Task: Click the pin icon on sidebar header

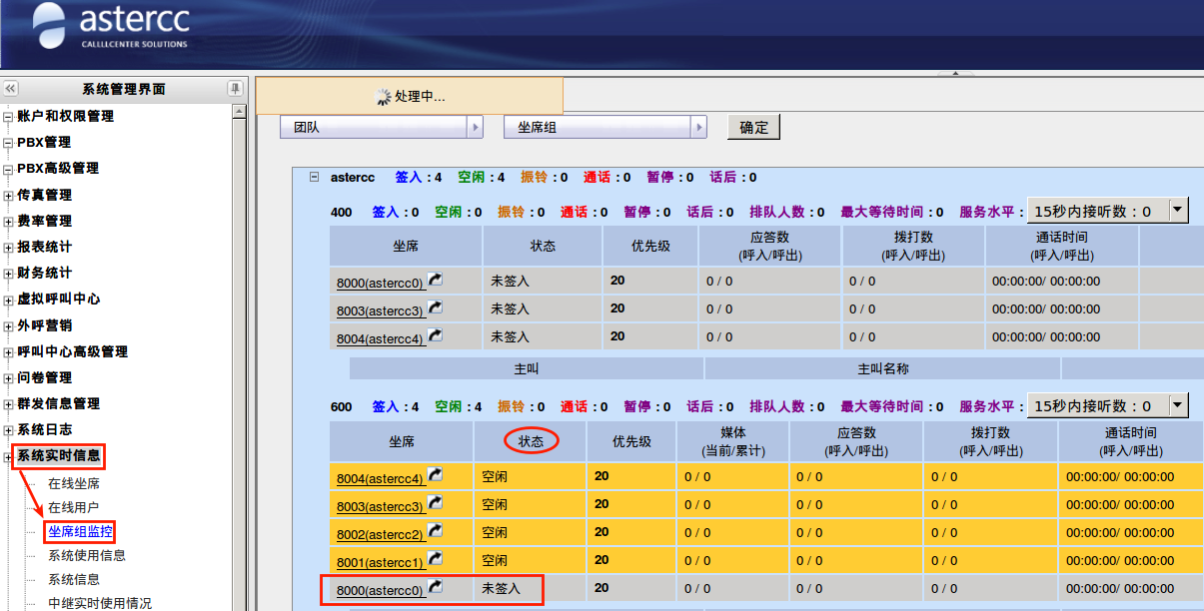Action: pyautogui.click(x=235, y=89)
